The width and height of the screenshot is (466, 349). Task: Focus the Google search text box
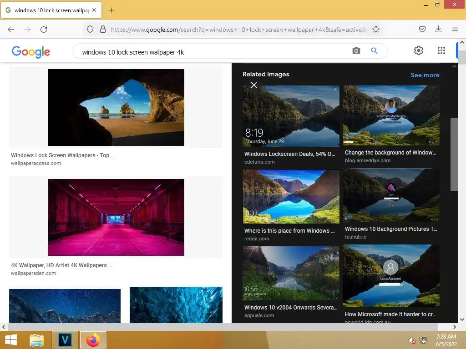pyautogui.click(x=214, y=52)
